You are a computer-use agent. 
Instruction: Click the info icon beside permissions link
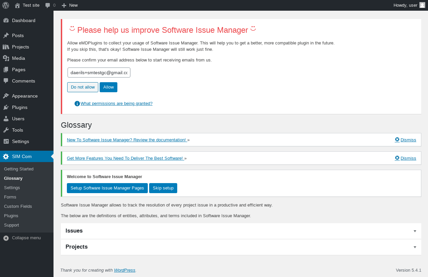pos(77,104)
